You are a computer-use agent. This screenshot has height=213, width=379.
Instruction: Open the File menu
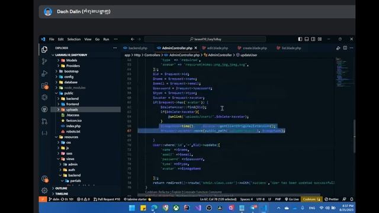click(x=52, y=39)
